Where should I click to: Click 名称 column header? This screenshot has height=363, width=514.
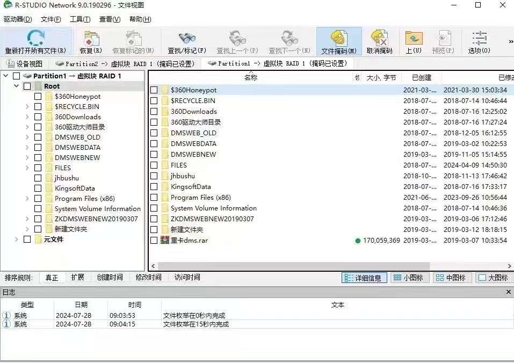pos(251,78)
